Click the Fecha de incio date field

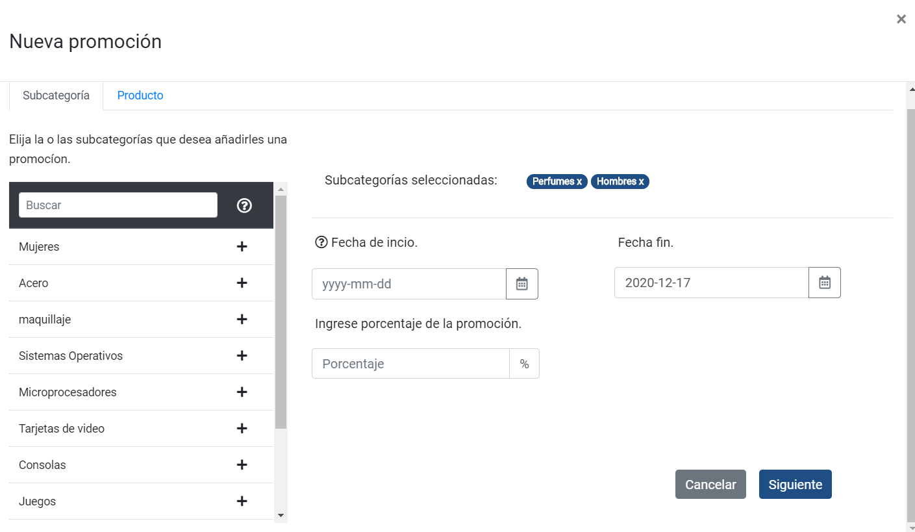click(x=409, y=284)
